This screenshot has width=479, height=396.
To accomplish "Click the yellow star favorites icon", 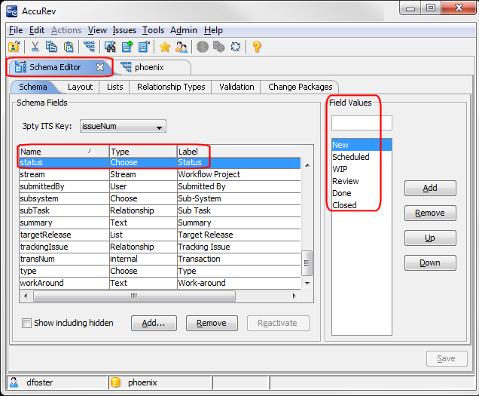I will point(165,47).
